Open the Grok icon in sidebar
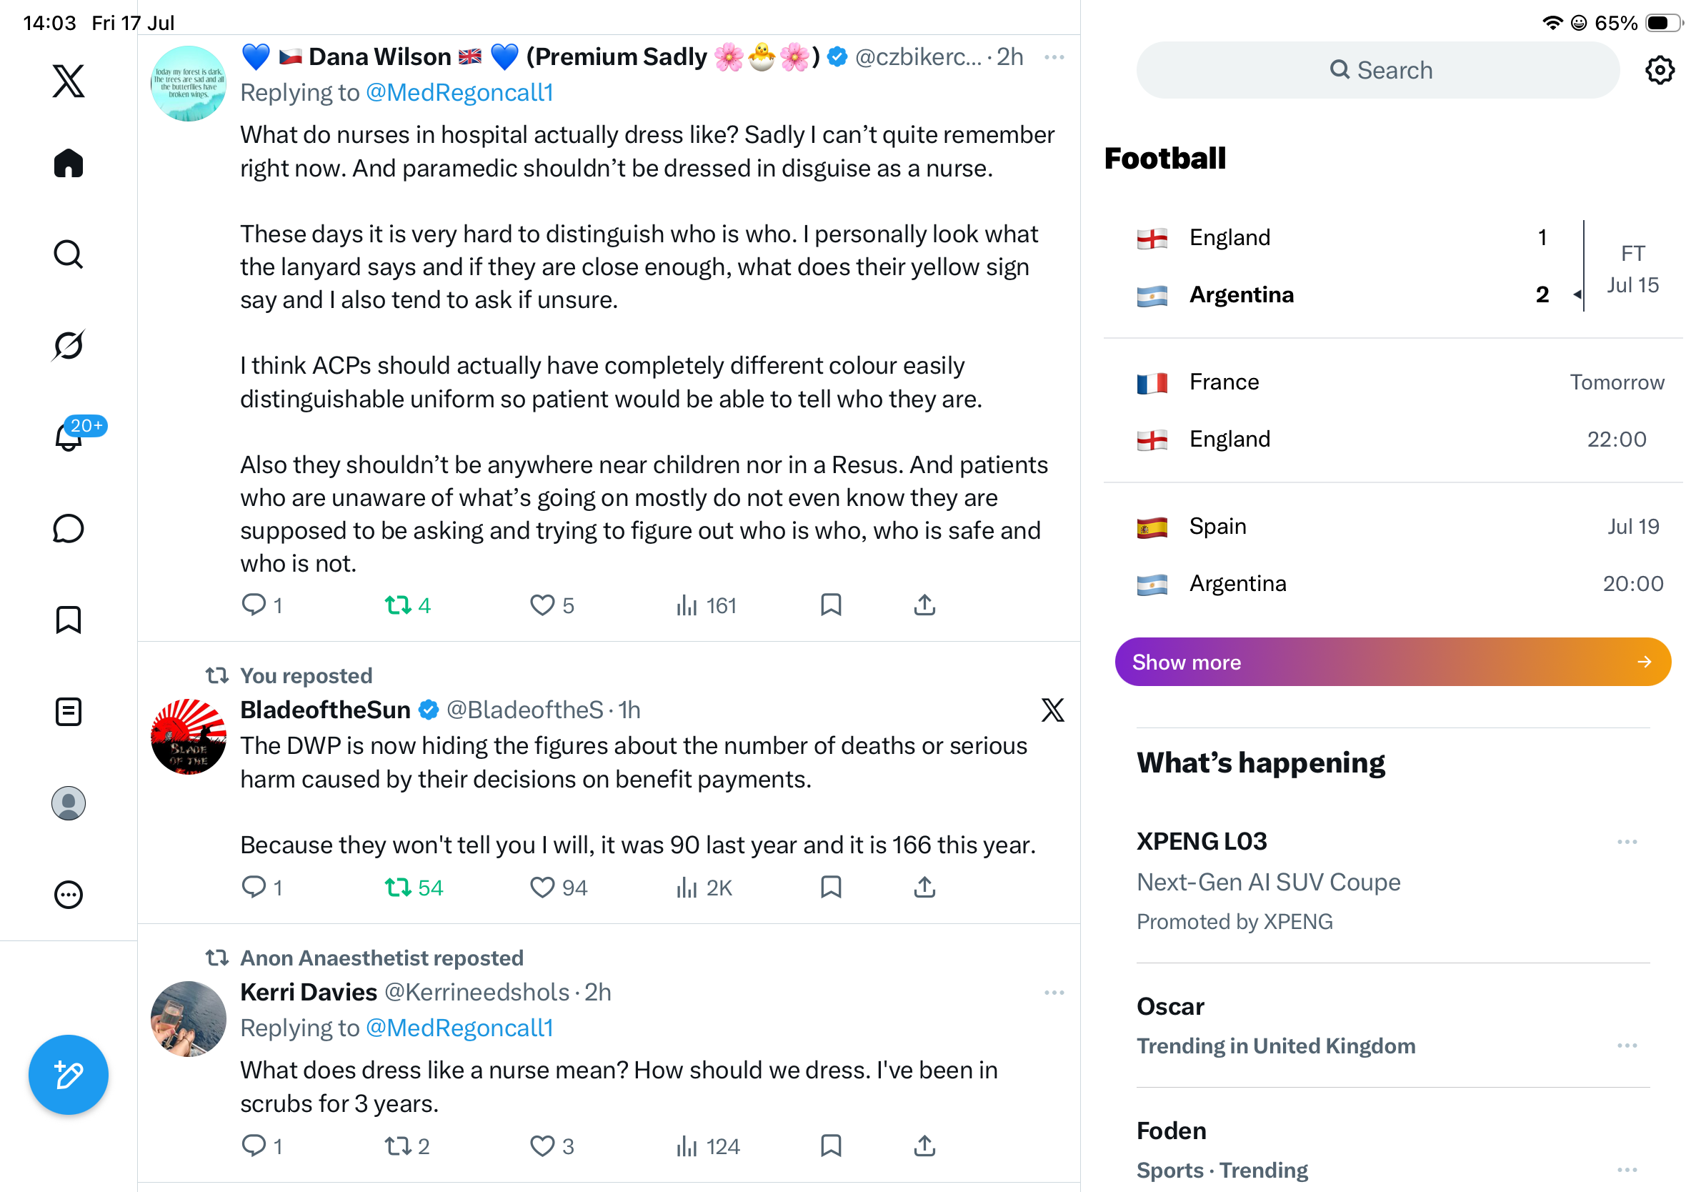Screen dimensions: 1706x1192 tap(69, 346)
